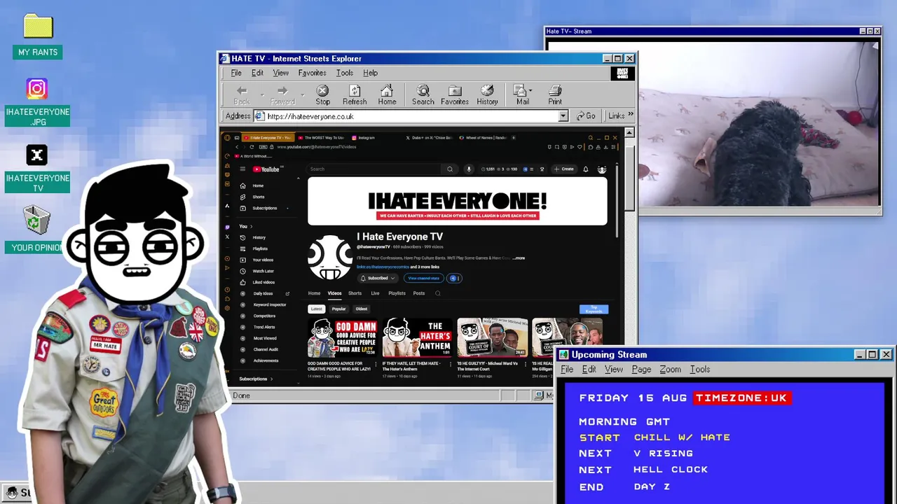Open The Hater's Anthem video thumbnail

pos(418,337)
